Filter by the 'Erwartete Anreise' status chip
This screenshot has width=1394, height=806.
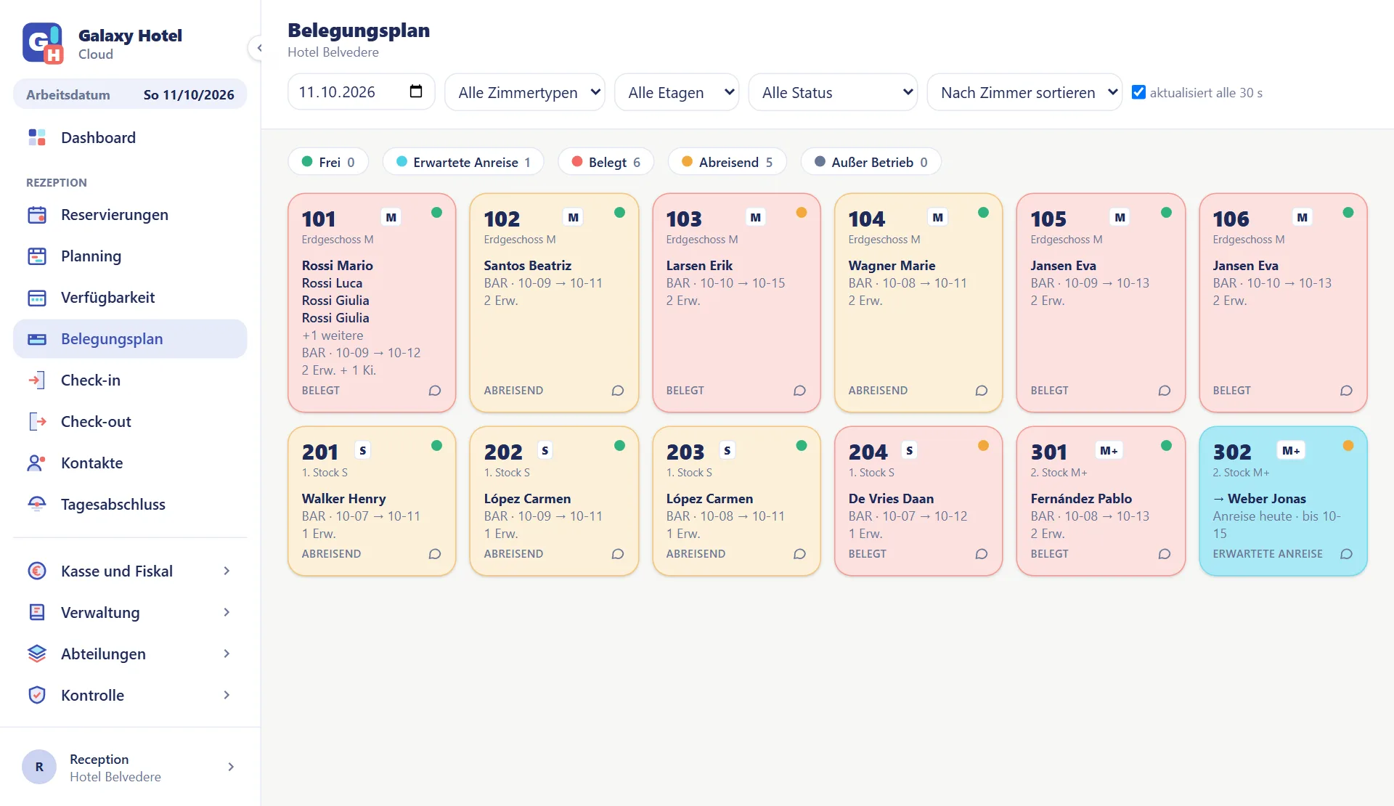tap(463, 162)
